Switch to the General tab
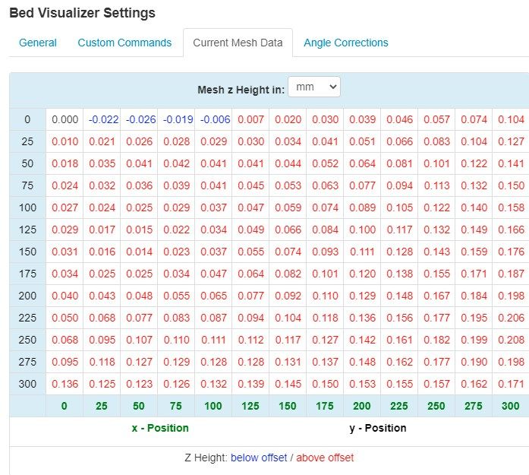Viewport: 529px width, 475px height. coord(38,43)
